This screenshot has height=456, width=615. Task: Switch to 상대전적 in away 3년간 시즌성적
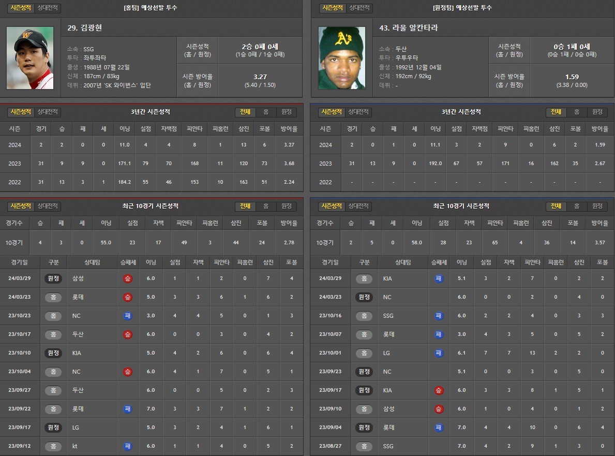coord(358,112)
